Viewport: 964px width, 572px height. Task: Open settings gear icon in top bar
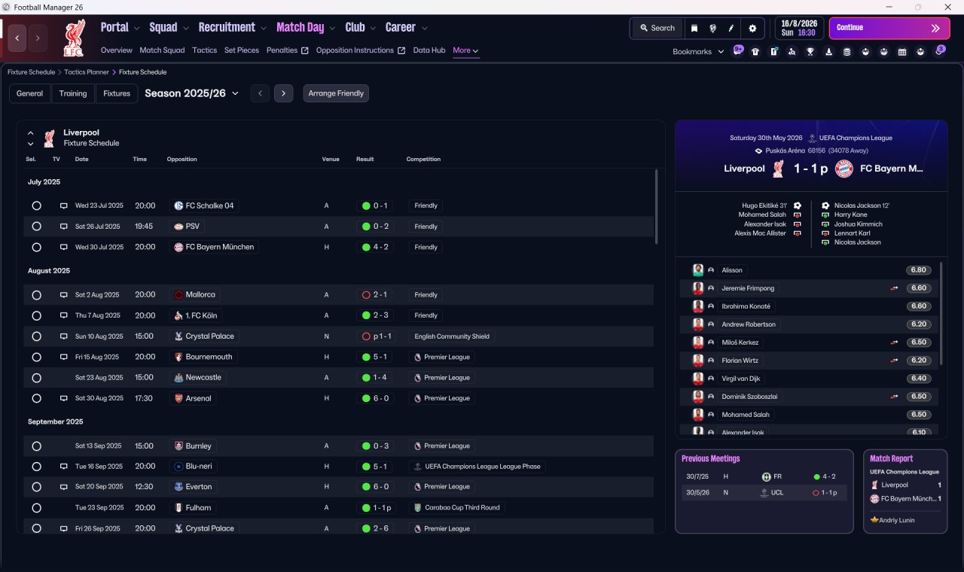coord(752,28)
